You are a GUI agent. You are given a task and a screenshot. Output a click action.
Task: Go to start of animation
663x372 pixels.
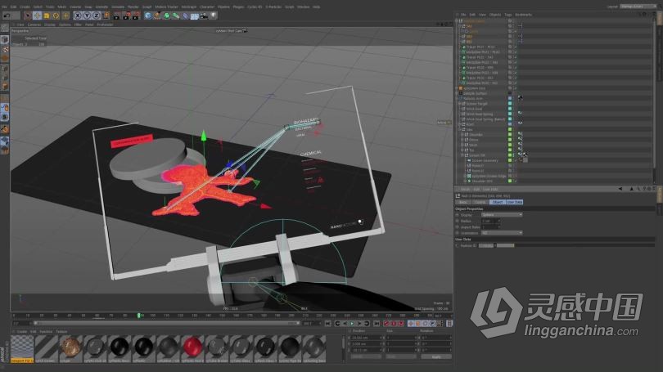click(x=328, y=324)
